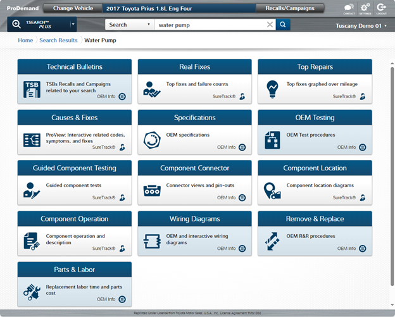This screenshot has width=395, height=317.
Task: Expand the 1Search Plus dropdown arrow
Action: [x=73, y=25]
